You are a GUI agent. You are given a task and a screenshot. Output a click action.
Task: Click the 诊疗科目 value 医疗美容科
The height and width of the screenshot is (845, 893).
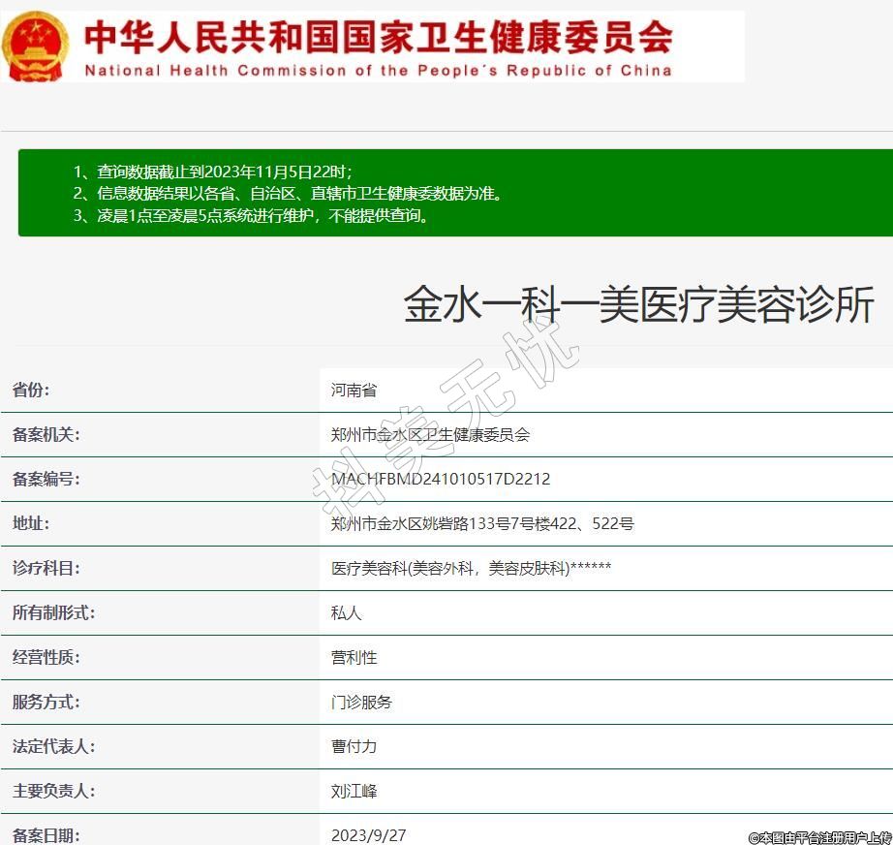tap(471, 569)
